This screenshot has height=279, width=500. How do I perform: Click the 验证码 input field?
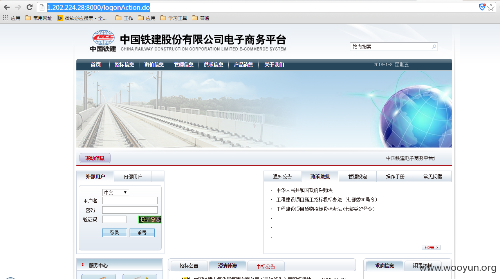114,220
